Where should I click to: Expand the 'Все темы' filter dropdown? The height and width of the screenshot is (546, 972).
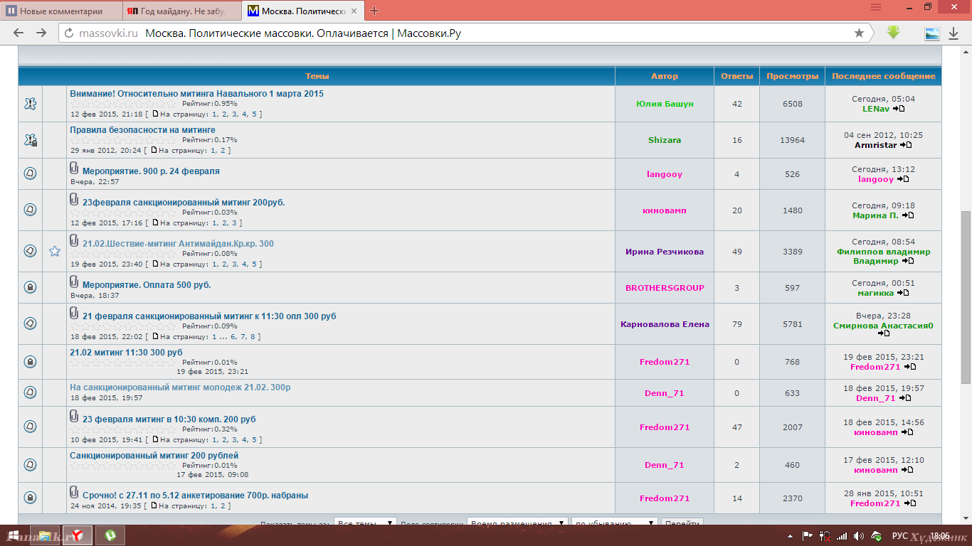click(x=365, y=524)
